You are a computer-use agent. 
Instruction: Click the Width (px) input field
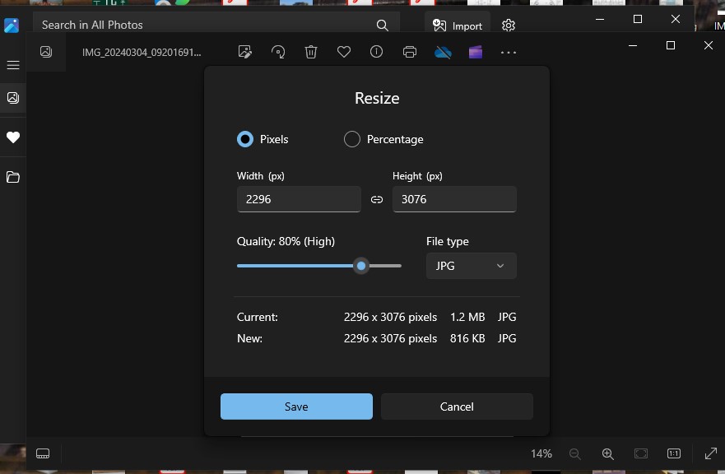[x=299, y=199]
